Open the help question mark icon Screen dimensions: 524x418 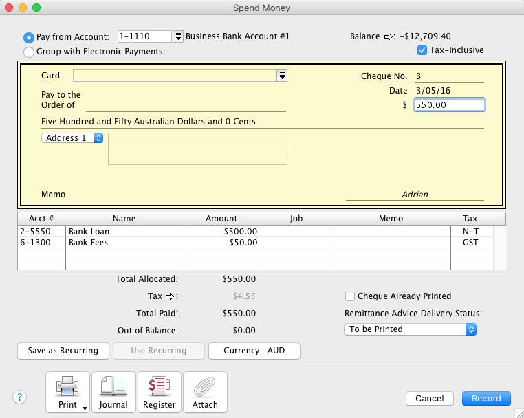[x=20, y=397]
